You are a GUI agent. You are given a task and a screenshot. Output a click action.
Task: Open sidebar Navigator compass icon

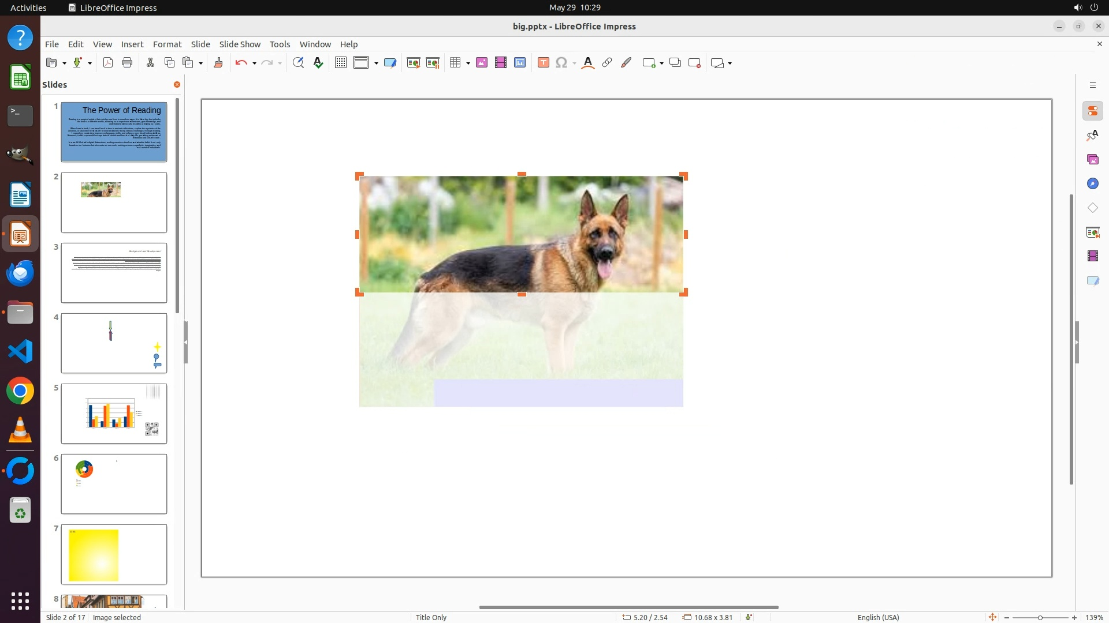tap(1092, 184)
